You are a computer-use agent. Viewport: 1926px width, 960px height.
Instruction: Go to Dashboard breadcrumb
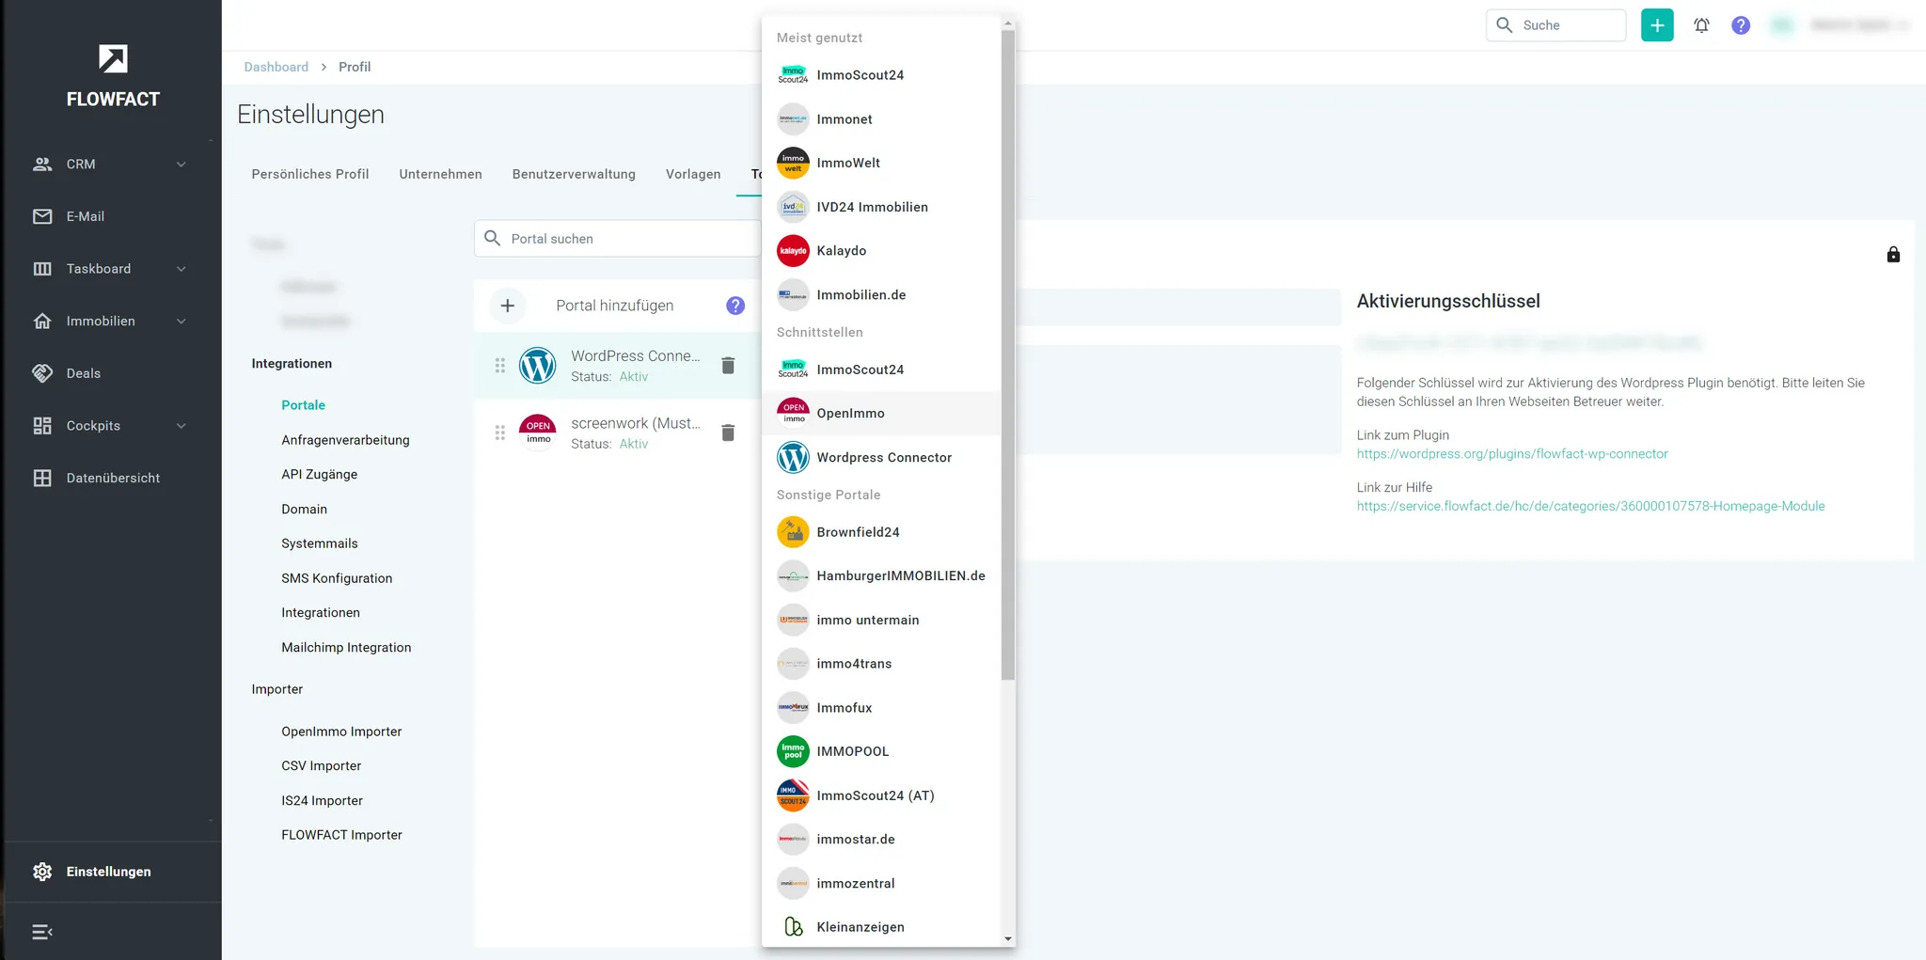pos(276,67)
